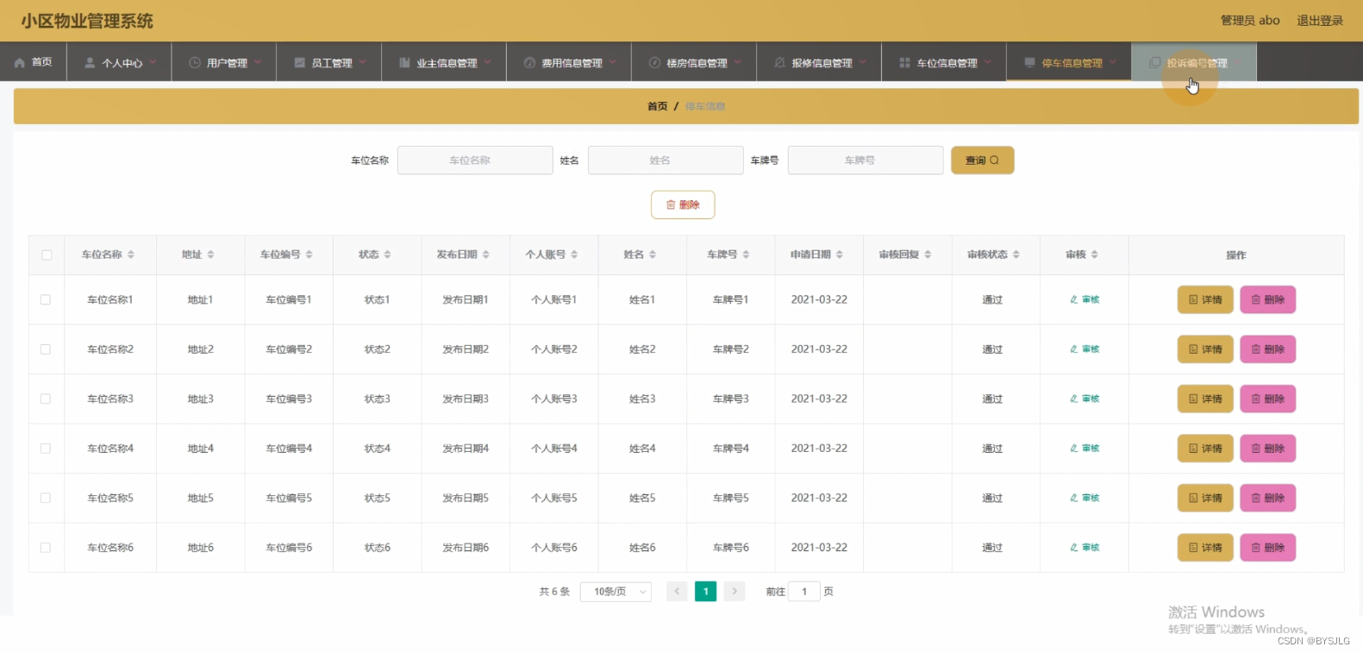Click page number 1 in pagination
Viewport: 1363px width, 653px height.
[705, 592]
